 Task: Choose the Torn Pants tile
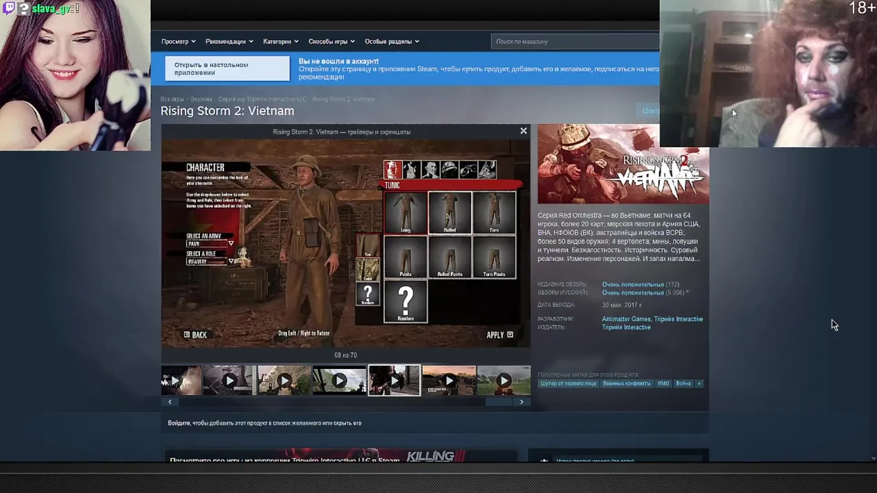click(494, 257)
